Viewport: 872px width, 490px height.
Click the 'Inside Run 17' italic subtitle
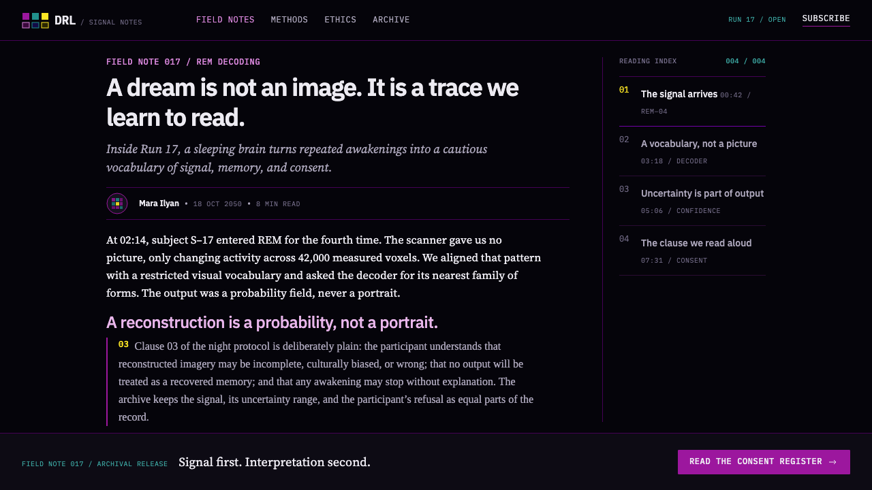click(x=297, y=158)
